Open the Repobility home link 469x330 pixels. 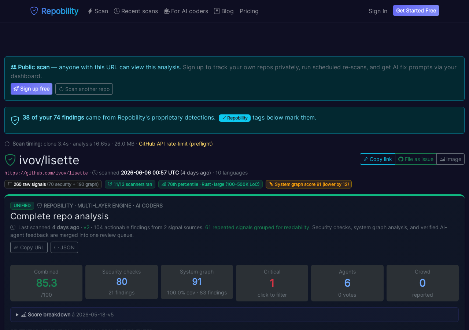[54, 11]
